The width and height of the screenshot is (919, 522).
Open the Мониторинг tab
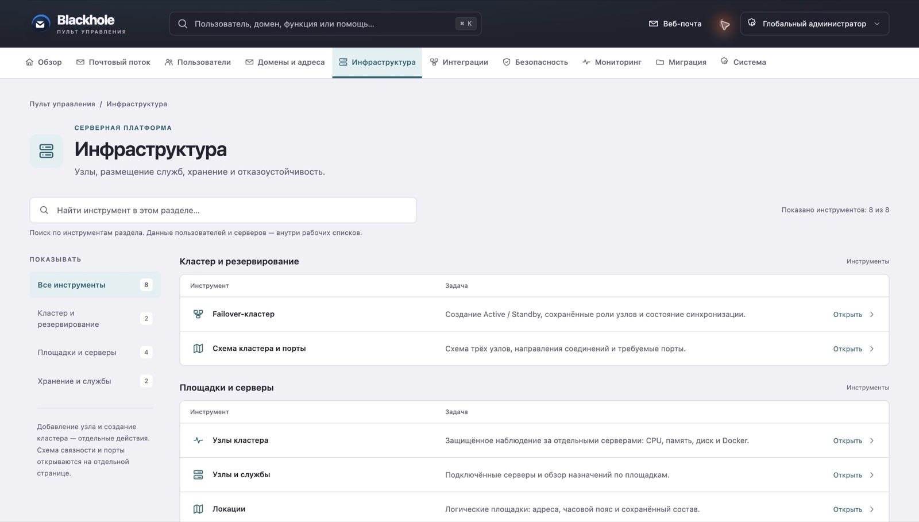point(612,62)
